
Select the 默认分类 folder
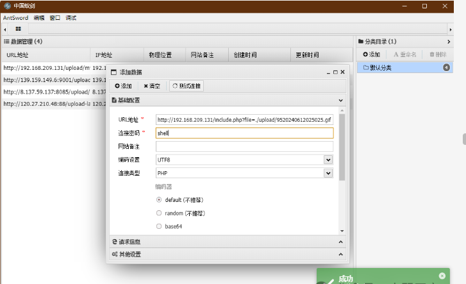click(x=404, y=68)
